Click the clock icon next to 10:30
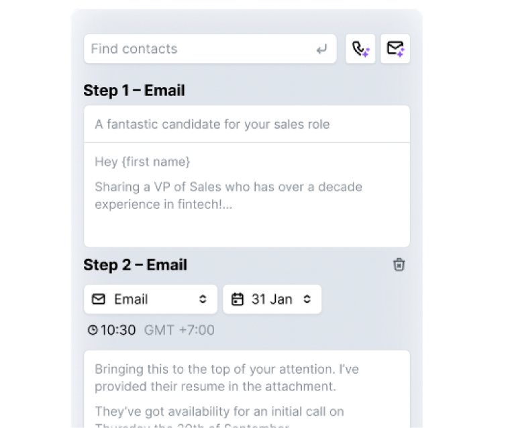Image resolution: width=510 pixels, height=428 pixels. click(93, 330)
